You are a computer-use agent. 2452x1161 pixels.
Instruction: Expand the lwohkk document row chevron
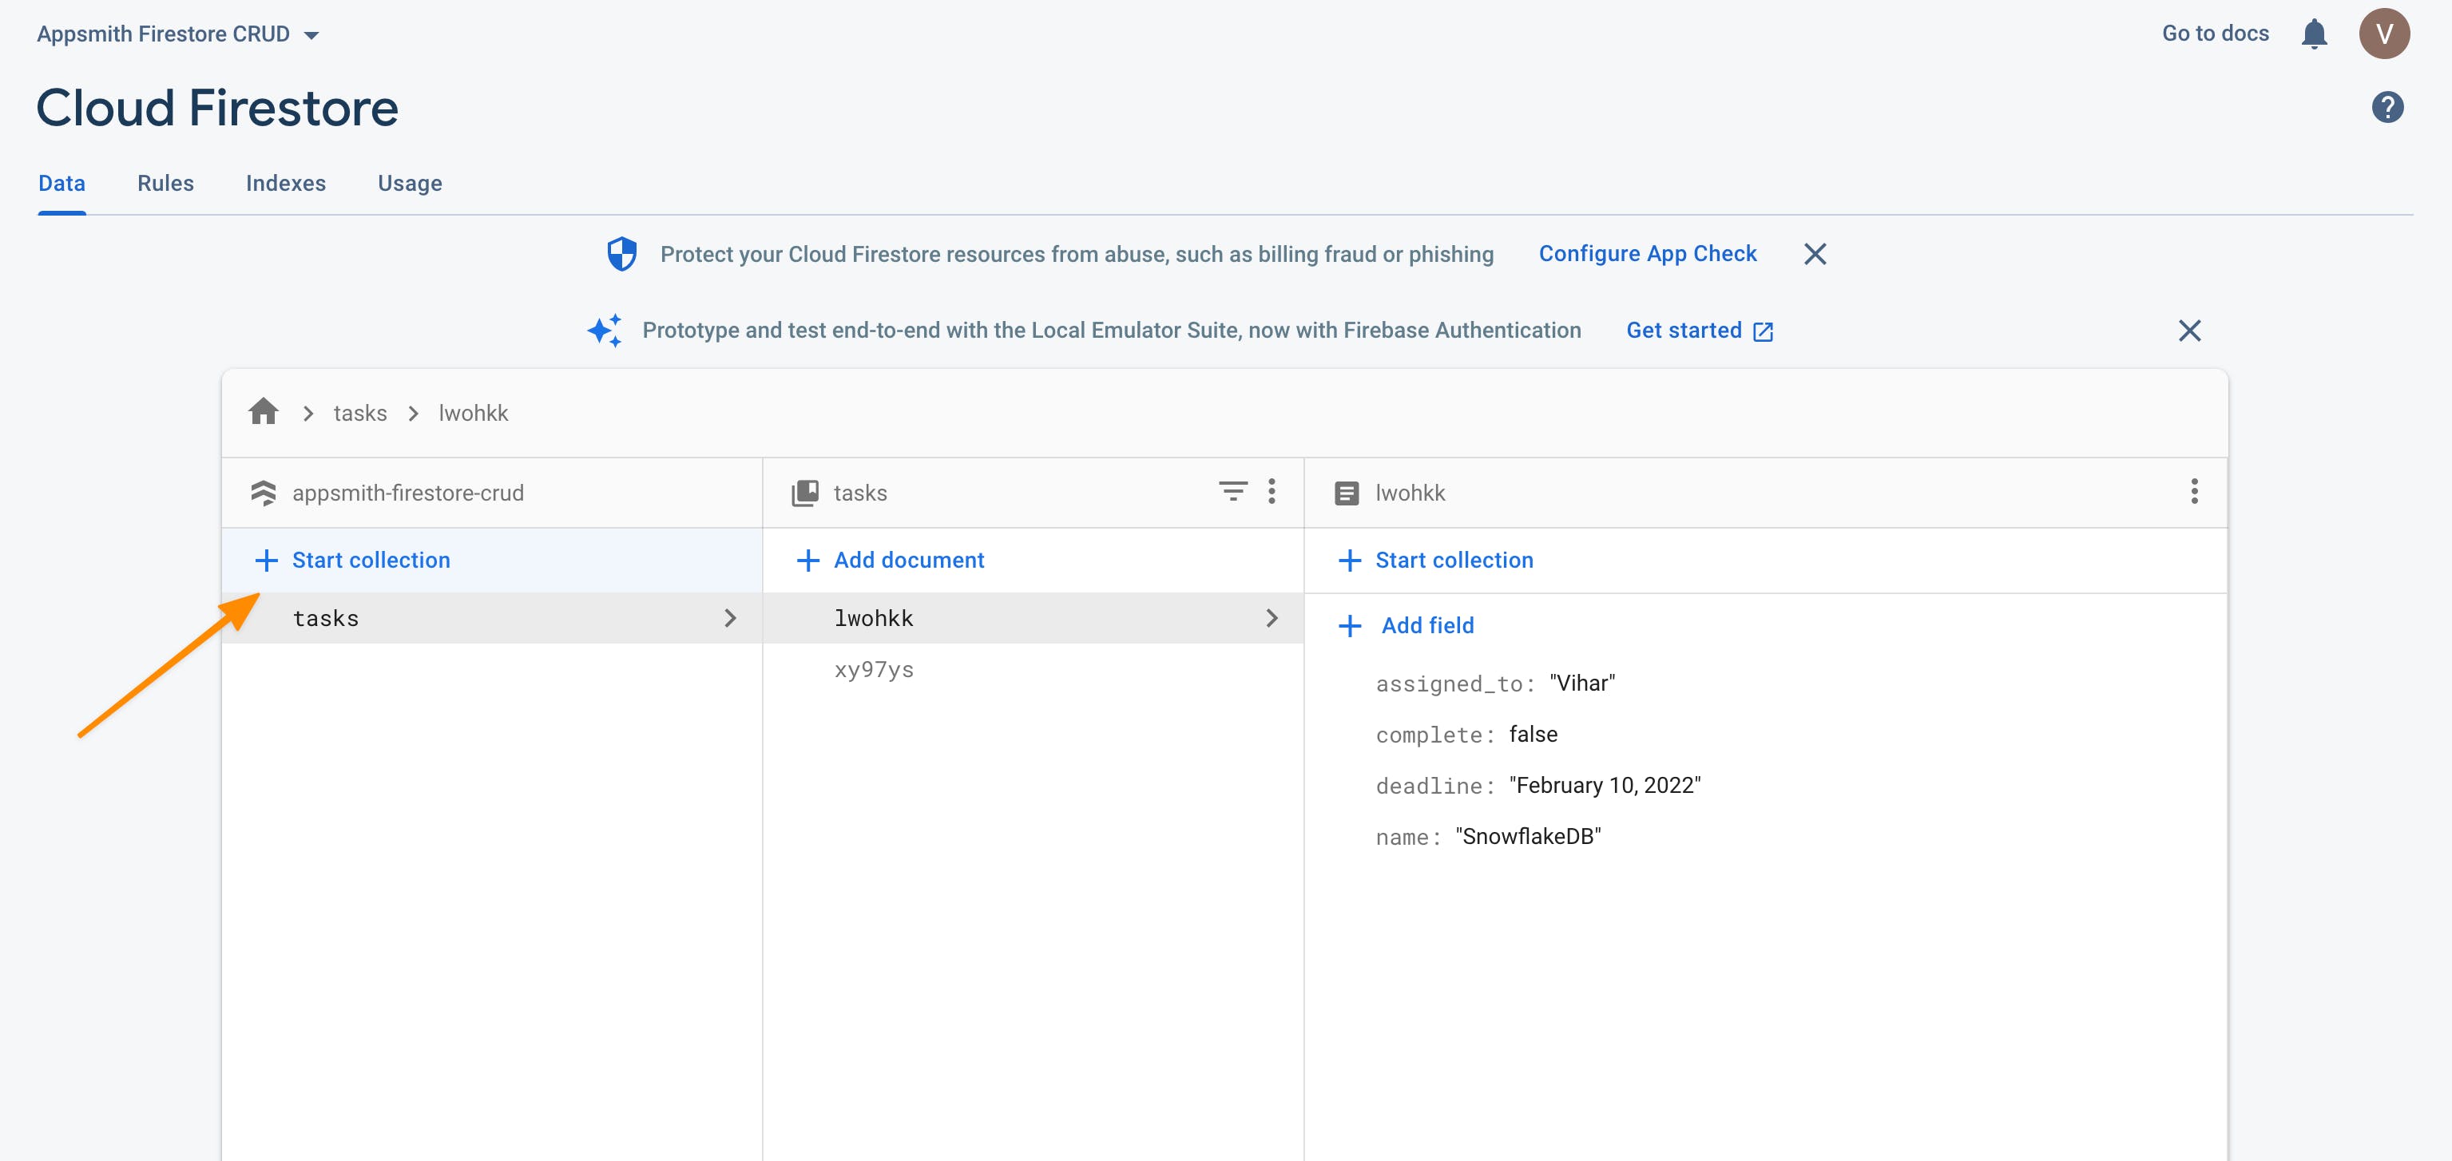1271,619
